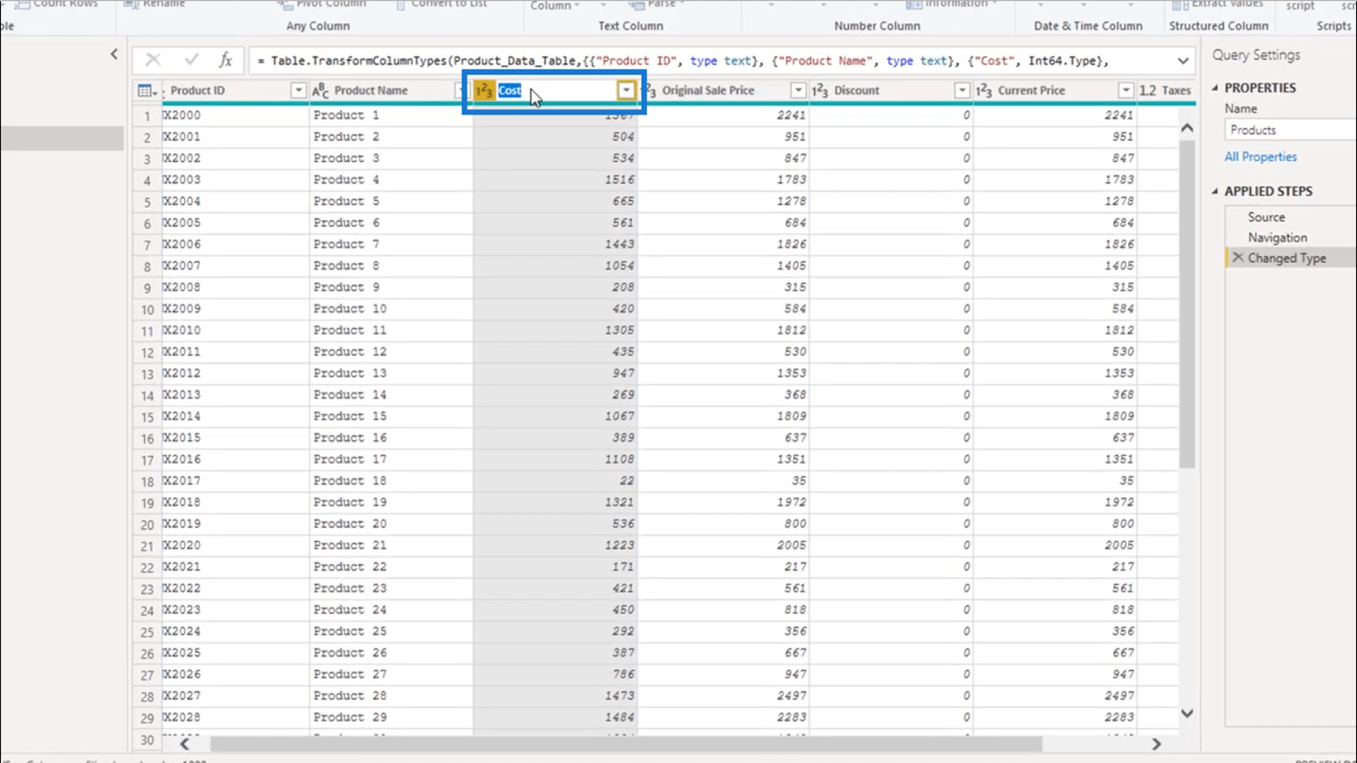Image resolution: width=1357 pixels, height=763 pixels.
Task: Select the Product Name column header
Action: 371,90
